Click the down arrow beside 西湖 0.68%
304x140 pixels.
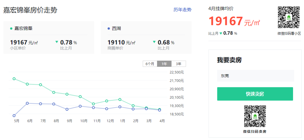pos(154,42)
